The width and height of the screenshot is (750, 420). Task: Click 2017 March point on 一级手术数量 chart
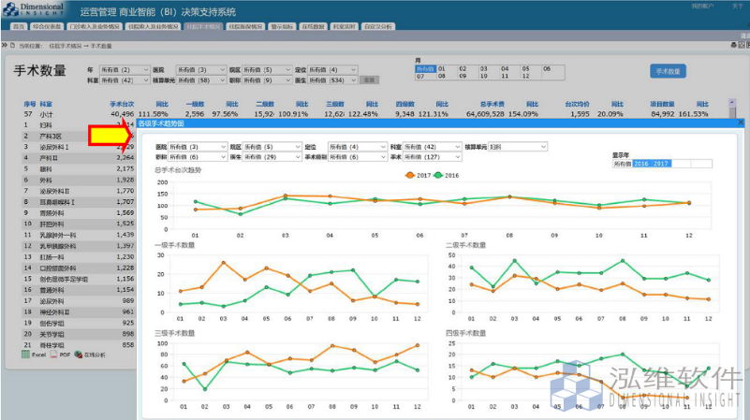[x=224, y=263]
